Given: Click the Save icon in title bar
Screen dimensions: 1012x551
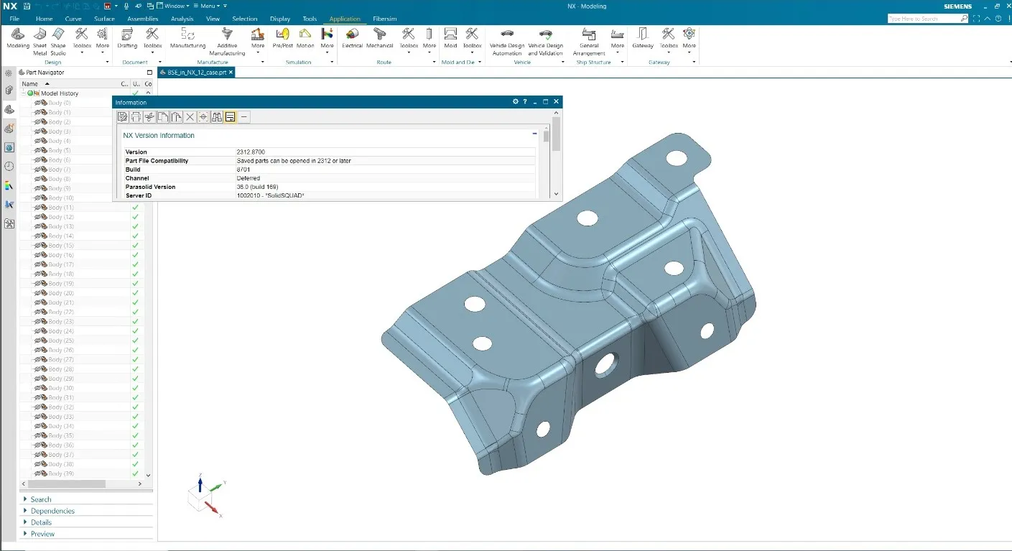Looking at the screenshot, I should [x=27, y=6].
